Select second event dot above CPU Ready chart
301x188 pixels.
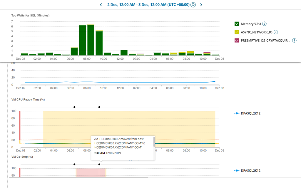click(x=99, y=107)
